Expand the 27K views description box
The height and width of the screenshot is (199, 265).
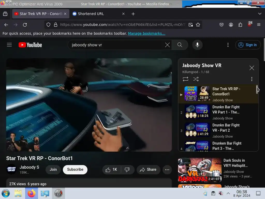pos(89,183)
